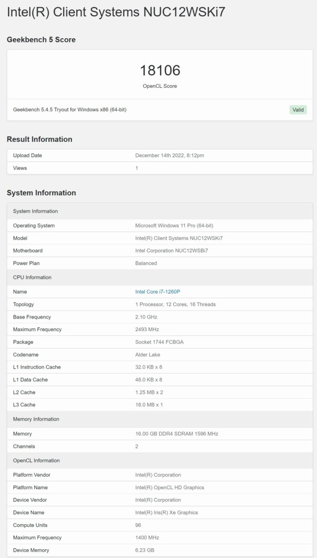Click the page title 'Intel(R) Client Systems NUC12WSKi7'
The image size is (317, 558).
[116, 13]
